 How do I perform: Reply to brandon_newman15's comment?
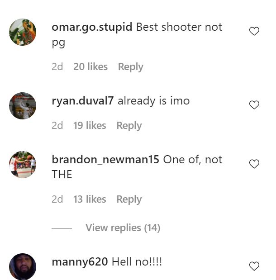129,199
